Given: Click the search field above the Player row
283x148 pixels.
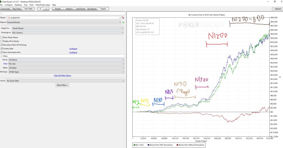Looking at the screenshot, I should coord(63,13).
